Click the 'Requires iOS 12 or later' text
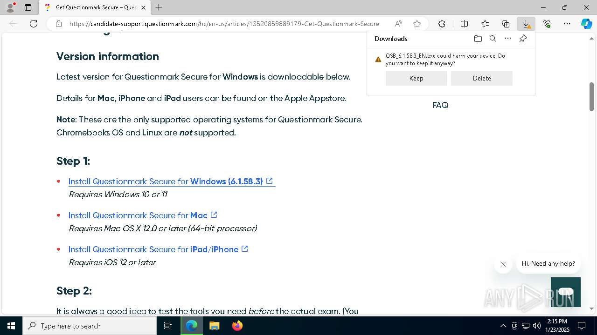Screen dimensions: 597x335 112,262
